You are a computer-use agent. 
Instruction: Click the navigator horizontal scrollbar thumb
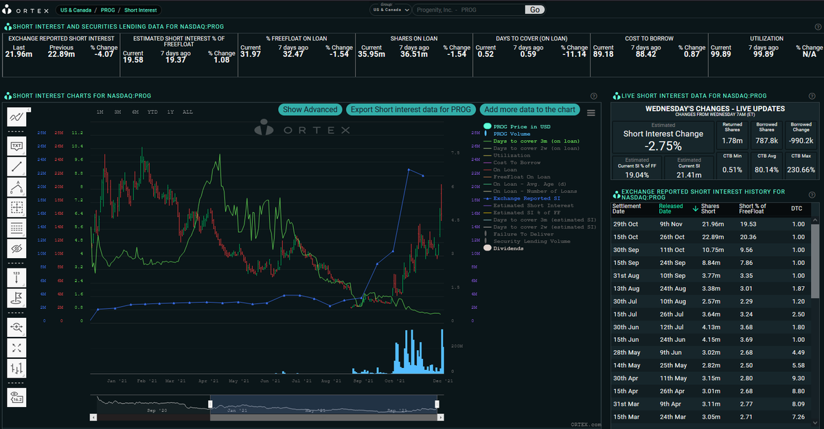323,417
